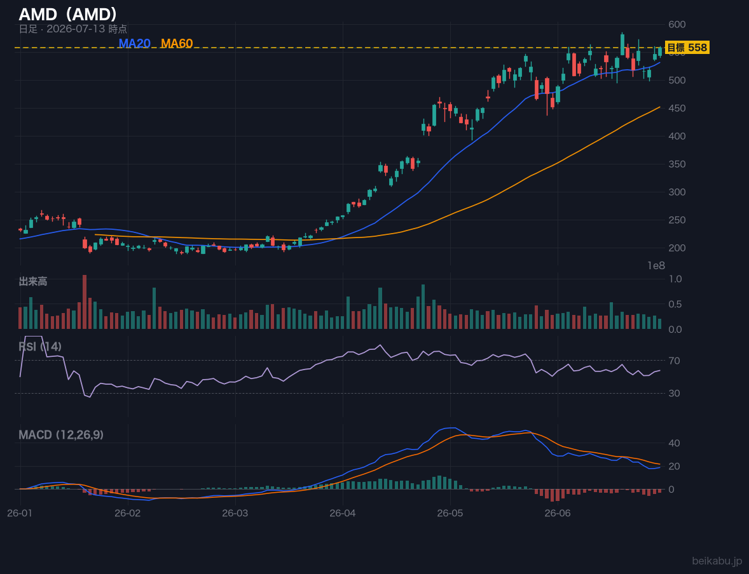Select the MA60 legend label
Viewport: 749px width, 574px height.
(x=177, y=43)
